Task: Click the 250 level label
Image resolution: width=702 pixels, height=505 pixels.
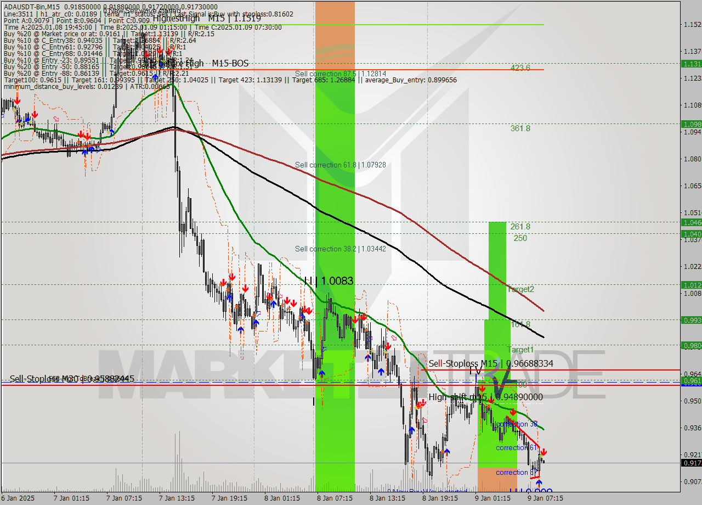Action: [520, 238]
